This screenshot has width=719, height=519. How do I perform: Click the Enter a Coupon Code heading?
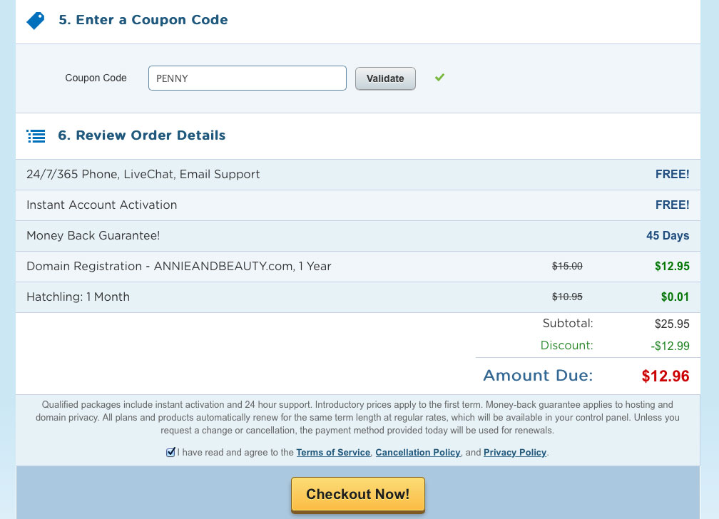[x=143, y=20]
